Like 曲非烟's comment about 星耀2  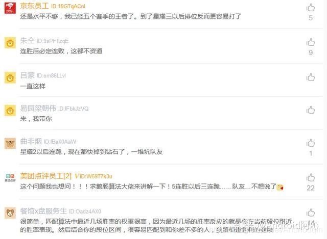311,143
